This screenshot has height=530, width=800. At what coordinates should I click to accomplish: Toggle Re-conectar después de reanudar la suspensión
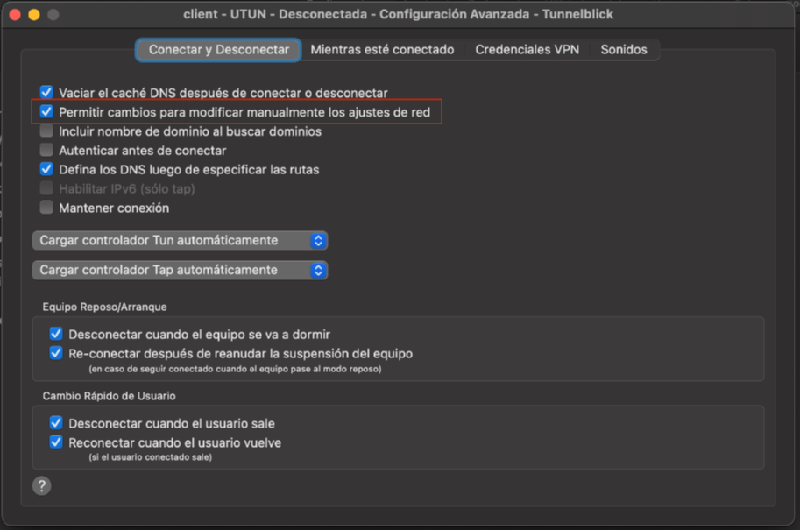[56, 354]
